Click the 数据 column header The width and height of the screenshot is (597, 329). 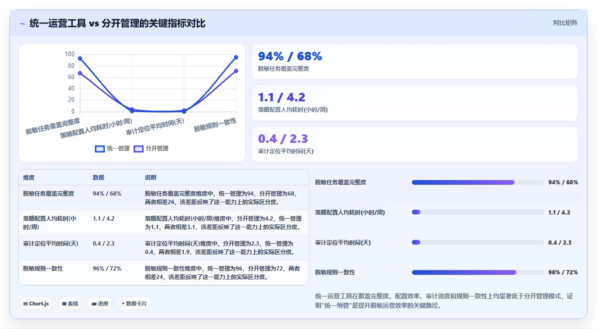(99, 178)
